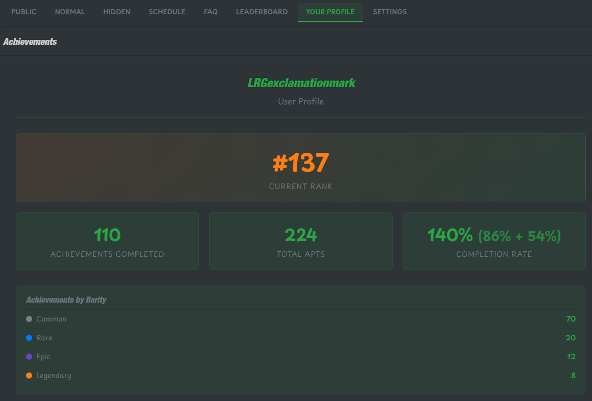Viewport: 592px width, 401px height.
Task: Click the Rare count of 20
Action: (571, 338)
